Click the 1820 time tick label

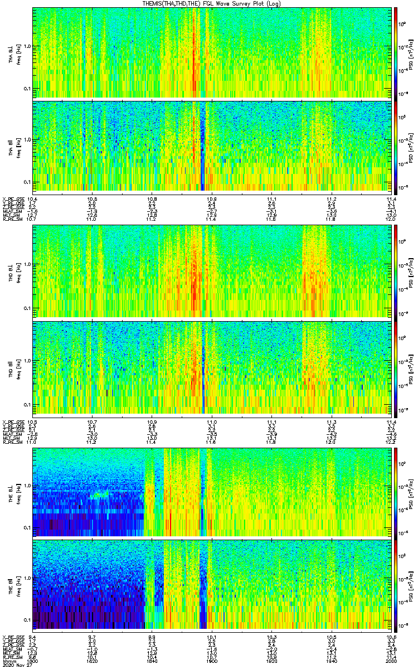pos(92,661)
